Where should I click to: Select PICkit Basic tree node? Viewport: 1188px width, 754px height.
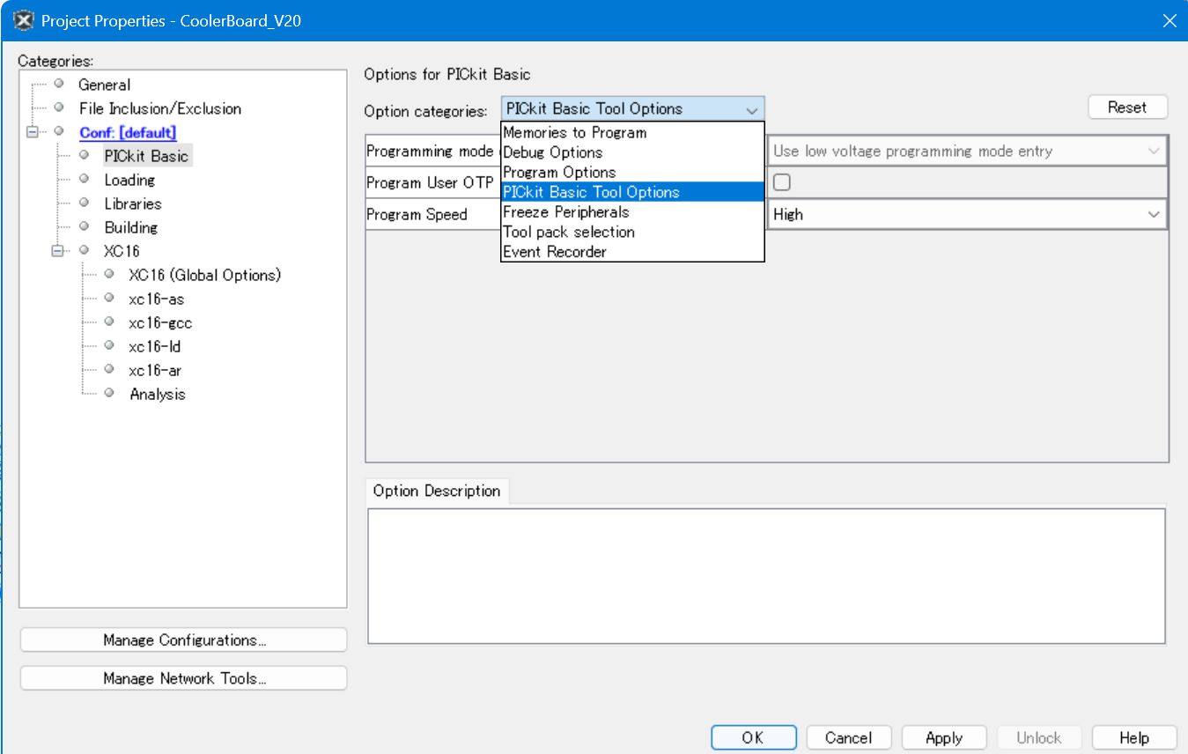click(146, 156)
